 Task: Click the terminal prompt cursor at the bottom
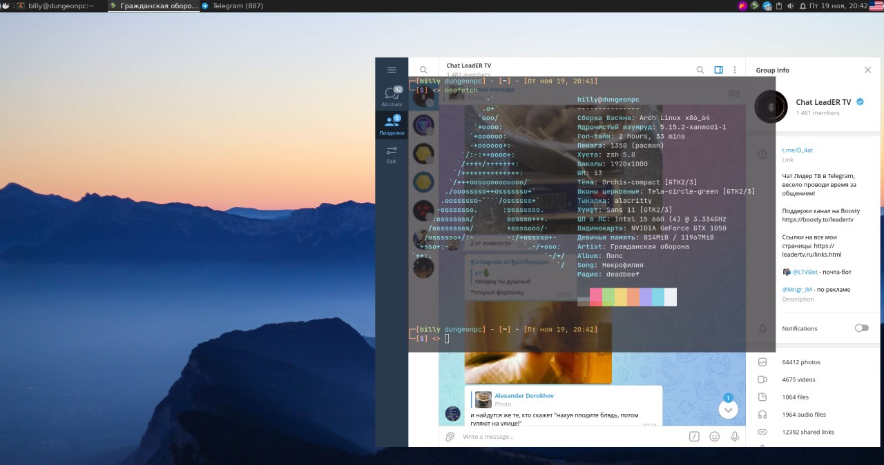click(447, 339)
